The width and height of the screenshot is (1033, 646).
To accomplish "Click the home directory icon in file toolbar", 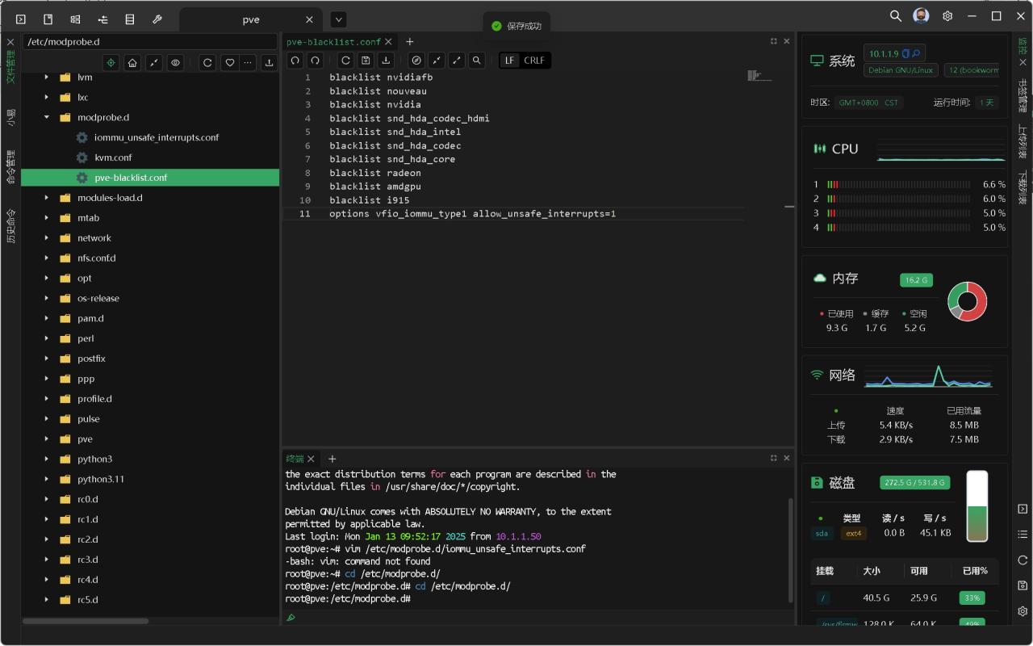I will tap(132, 62).
